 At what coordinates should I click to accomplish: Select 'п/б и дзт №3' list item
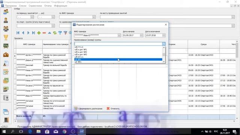click(118, 54)
